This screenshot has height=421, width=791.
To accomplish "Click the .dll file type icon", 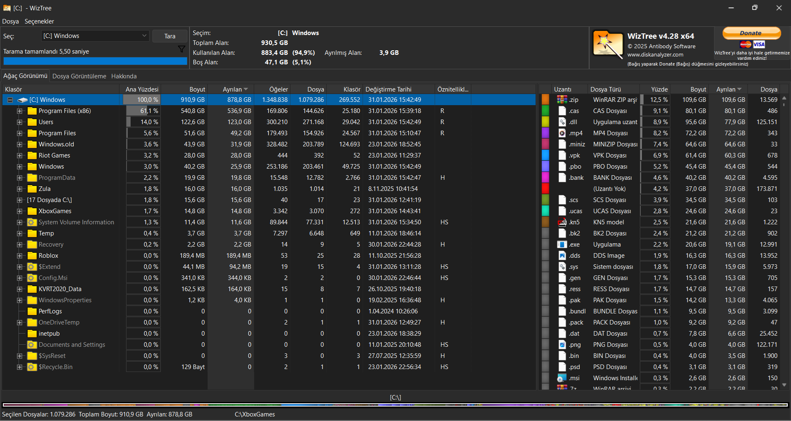I will tap(562, 122).
